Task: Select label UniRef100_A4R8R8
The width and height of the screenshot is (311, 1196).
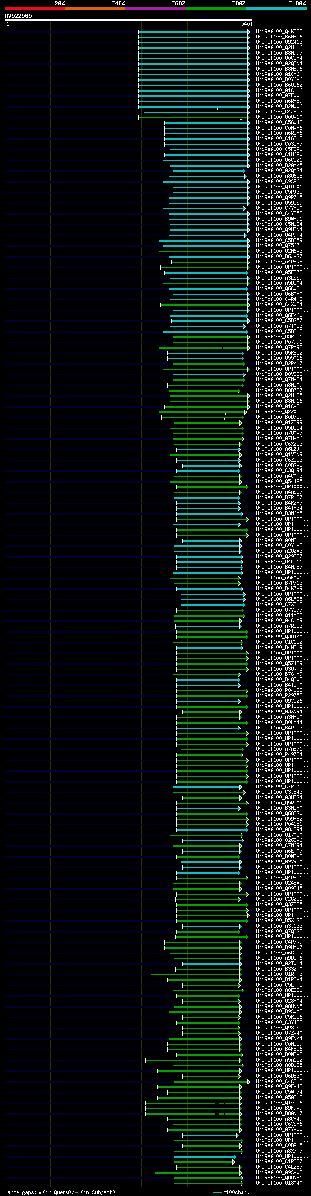Action: (x=279, y=262)
